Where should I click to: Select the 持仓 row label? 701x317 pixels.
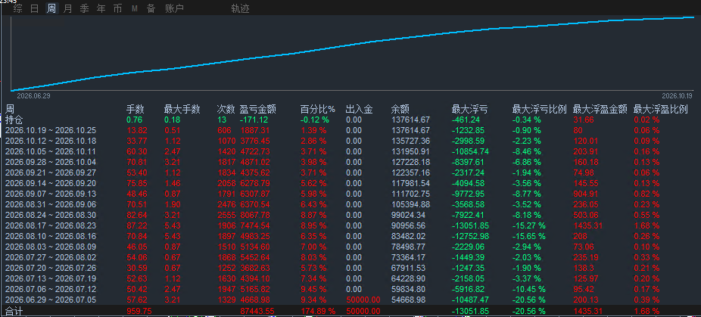[14, 120]
